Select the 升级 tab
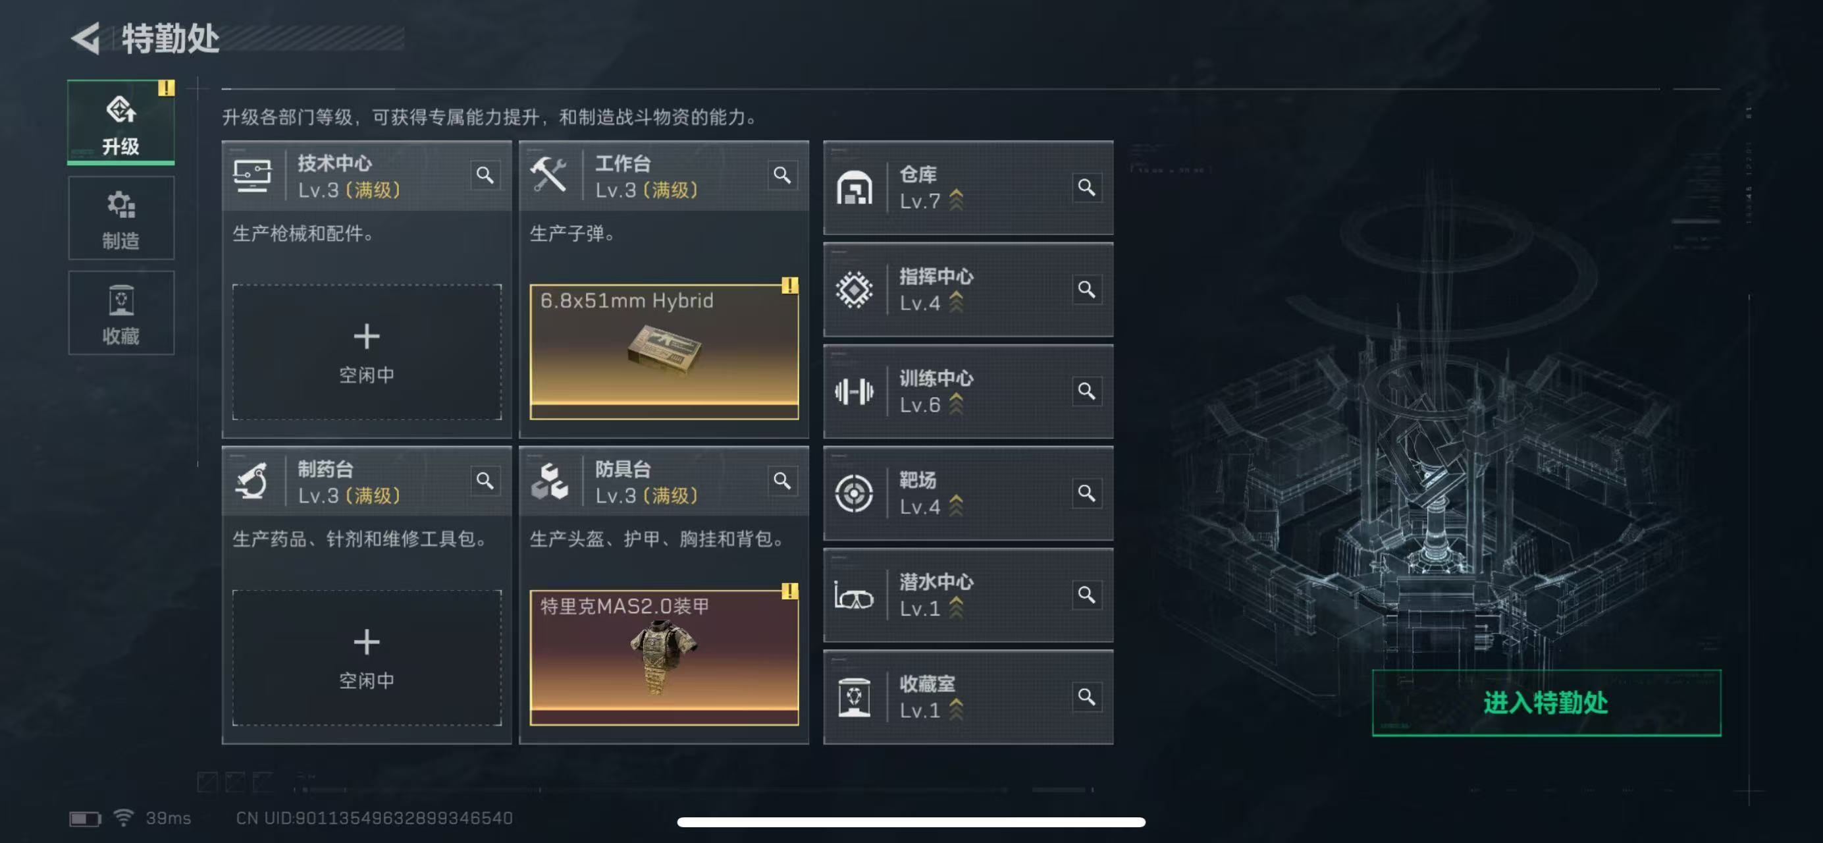The width and height of the screenshot is (1823, 843). pyautogui.click(x=121, y=122)
